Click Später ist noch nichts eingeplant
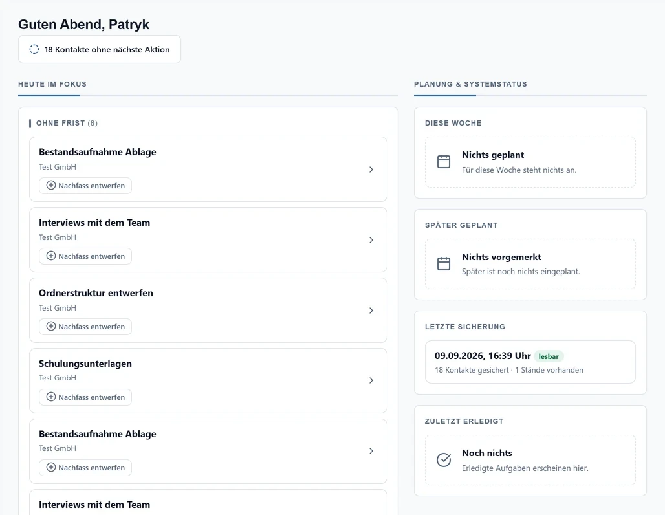The width and height of the screenshot is (665, 515). pos(521,272)
